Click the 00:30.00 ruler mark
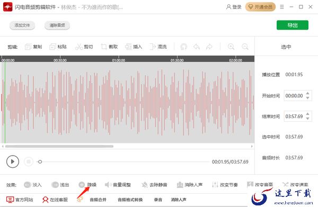318x207 pixels. tap(60, 60)
